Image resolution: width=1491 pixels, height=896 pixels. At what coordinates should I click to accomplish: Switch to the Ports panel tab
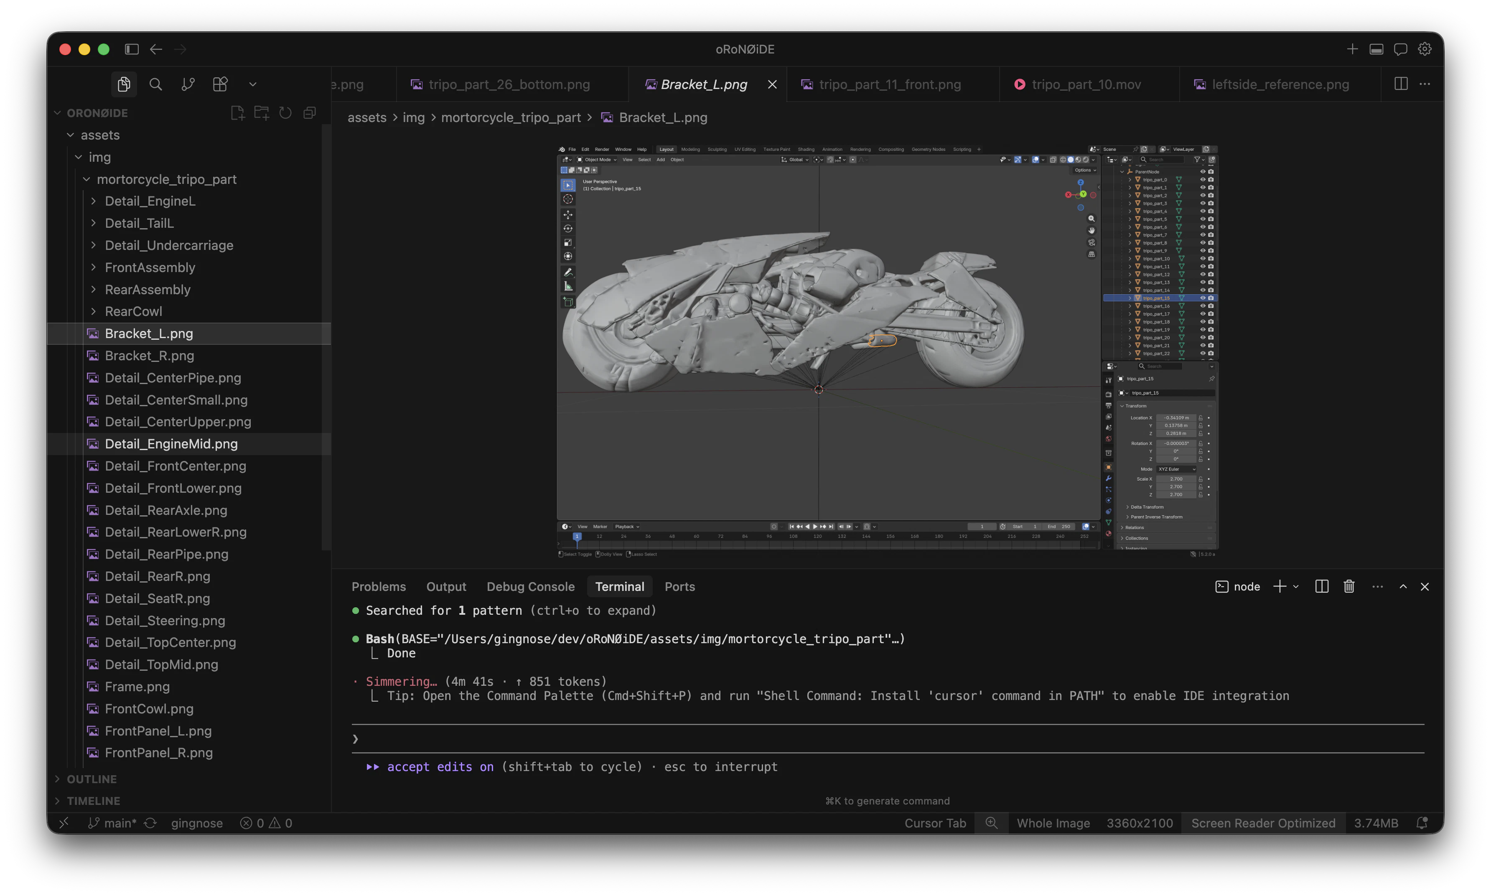(x=680, y=587)
